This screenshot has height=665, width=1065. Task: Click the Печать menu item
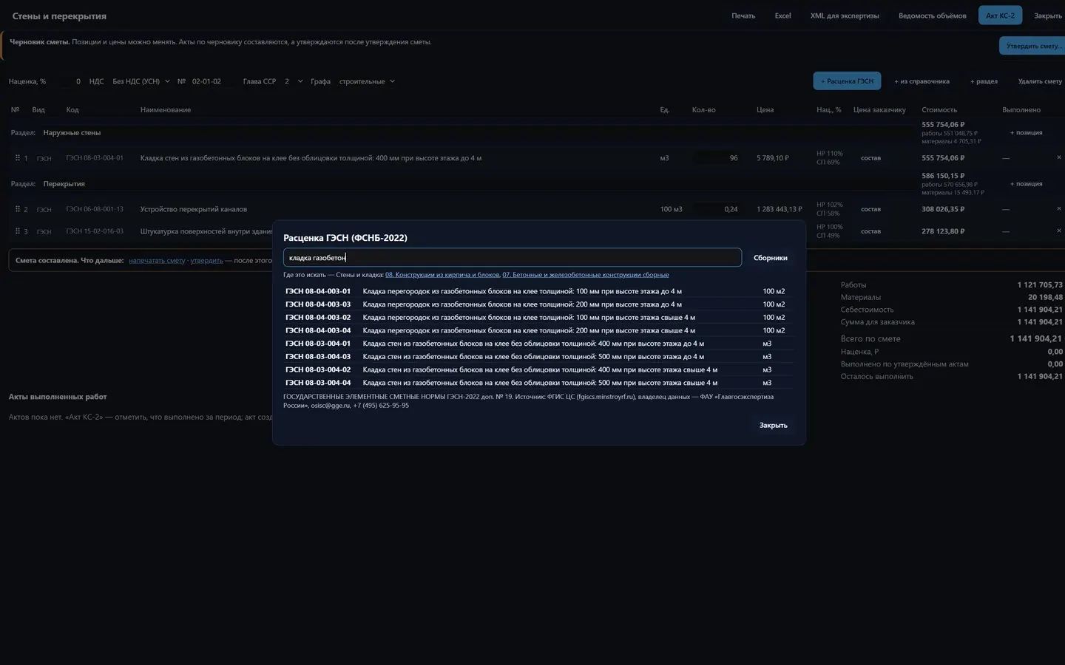click(743, 16)
